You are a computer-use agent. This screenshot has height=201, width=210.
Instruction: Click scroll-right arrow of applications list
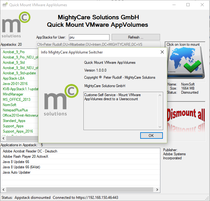tap(157, 190)
